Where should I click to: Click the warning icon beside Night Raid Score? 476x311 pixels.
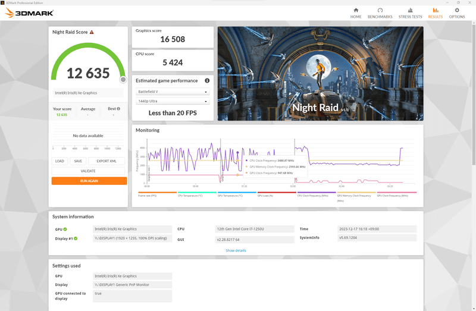(92, 32)
